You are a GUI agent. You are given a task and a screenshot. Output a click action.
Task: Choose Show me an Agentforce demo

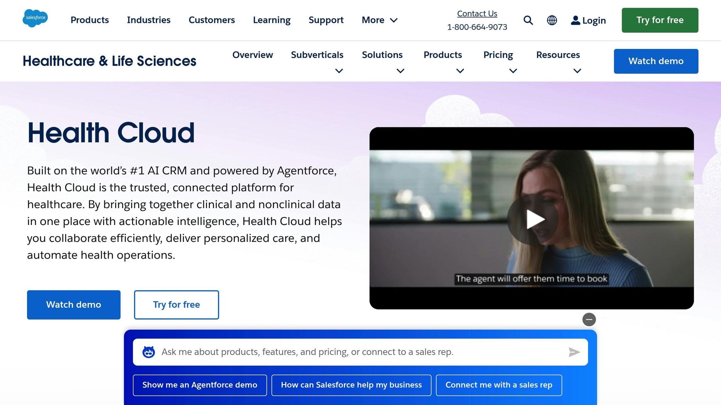point(200,385)
